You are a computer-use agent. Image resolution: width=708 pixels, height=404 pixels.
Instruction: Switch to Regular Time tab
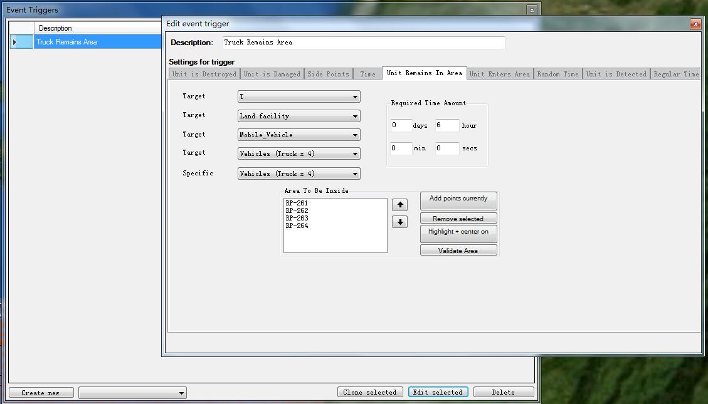[x=676, y=74]
